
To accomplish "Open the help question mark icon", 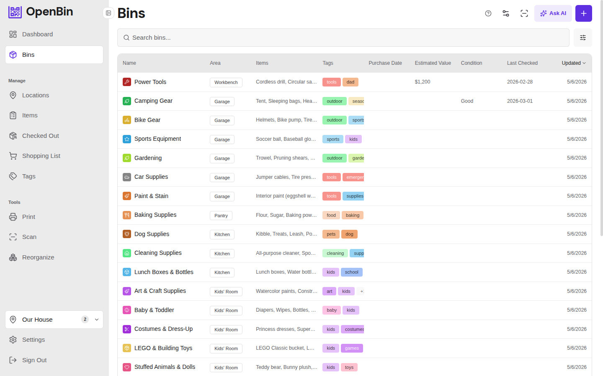I will click(x=488, y=13).
